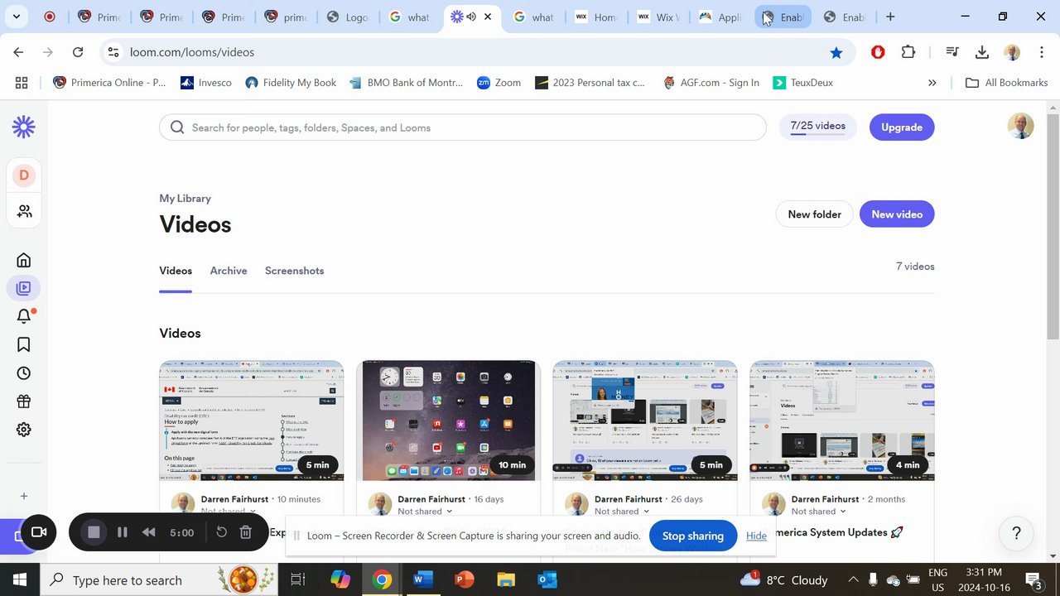Click the Loom logo in the sidebar
The width and height of the screenshot is (1060, 596).
click(x=23, y=127)
